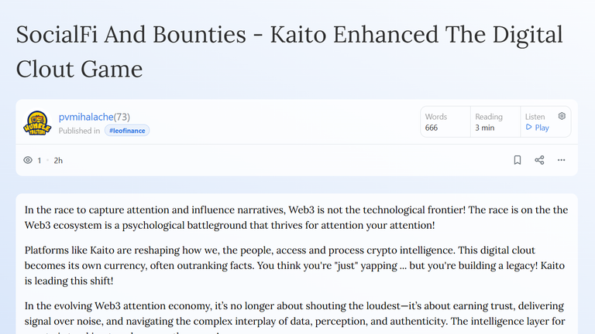Screen dimensions: 595x334
Task: Click the 2h post timestamp
Action: (58, 161)
